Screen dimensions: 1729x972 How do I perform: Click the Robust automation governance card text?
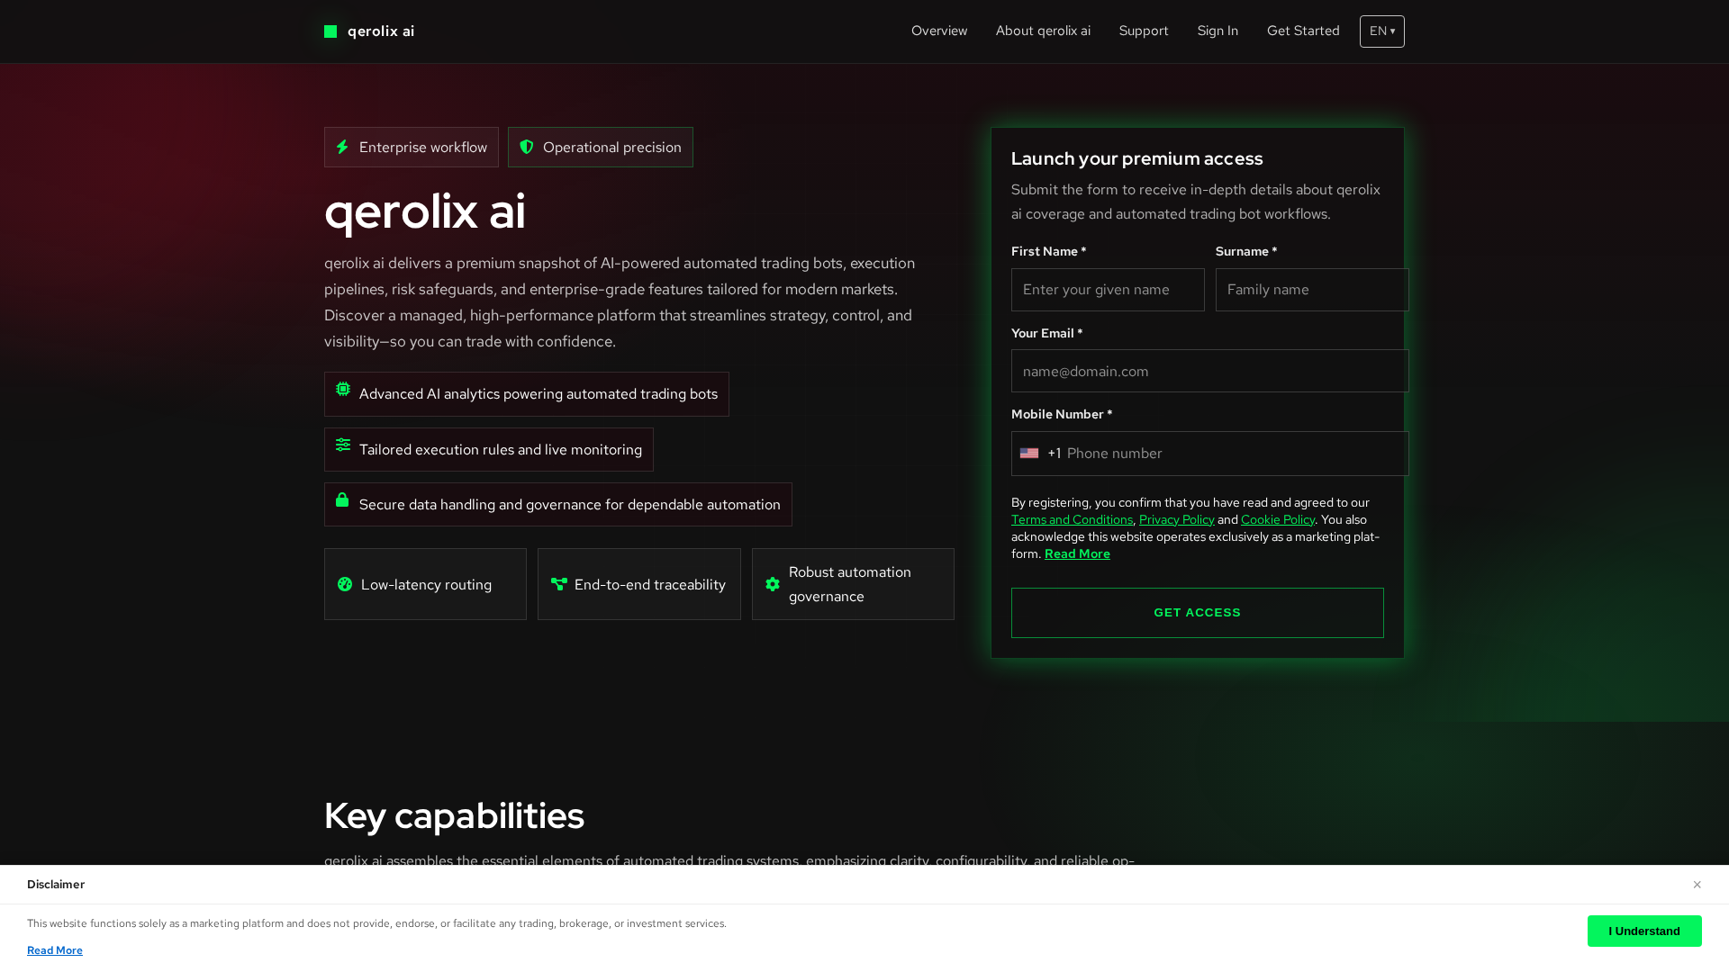tap(850, 584)
